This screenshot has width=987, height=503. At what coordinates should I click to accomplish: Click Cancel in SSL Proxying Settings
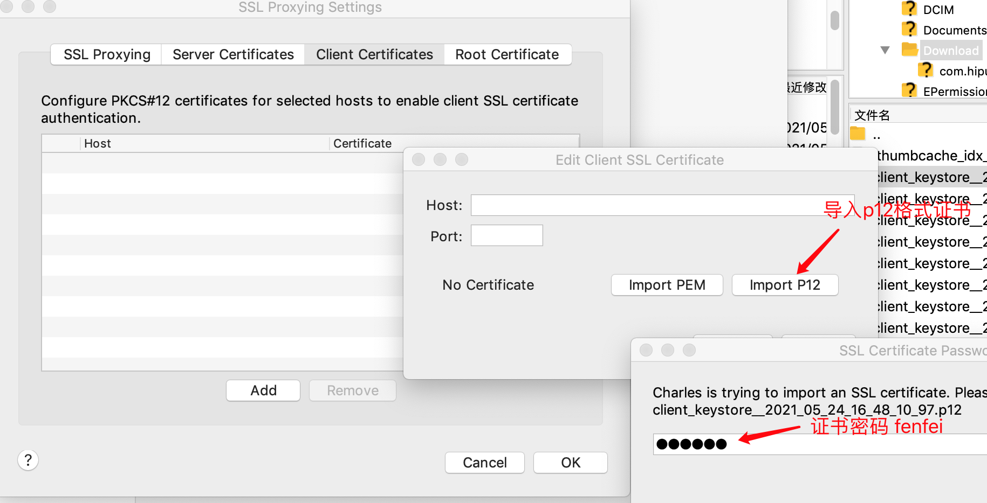click(x=484, y=463)
